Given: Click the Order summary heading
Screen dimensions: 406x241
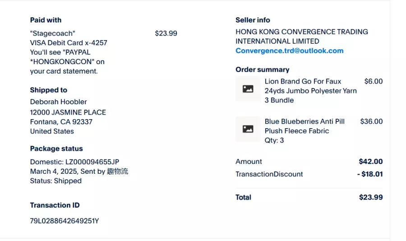Looking at the screenshot, I should coord(262,70).
